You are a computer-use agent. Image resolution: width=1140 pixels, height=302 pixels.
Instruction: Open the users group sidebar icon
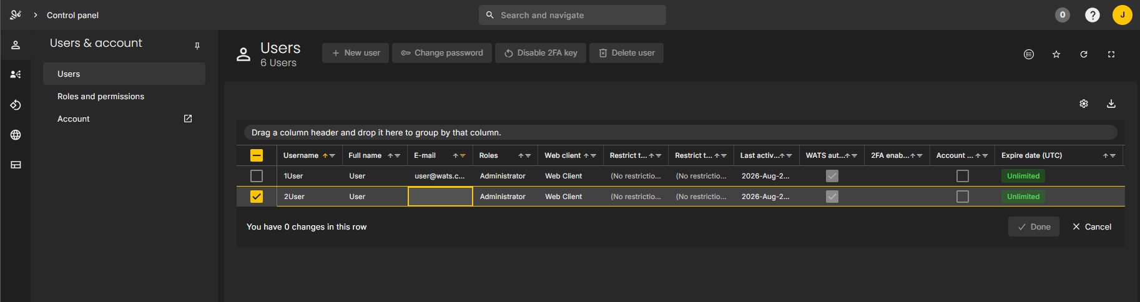point(16,74)
